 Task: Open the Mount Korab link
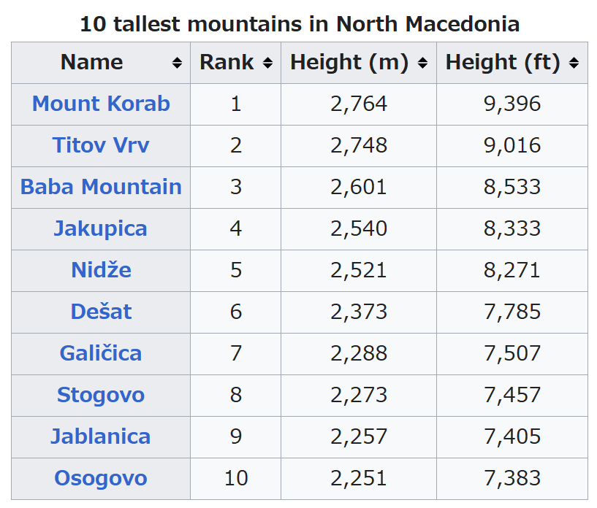click(x=101, y=104)
